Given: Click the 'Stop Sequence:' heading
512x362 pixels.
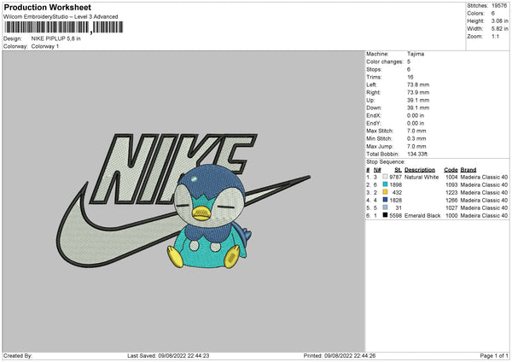Looking at the screenshot, I should pyautogui.click(x=386, y=162).
